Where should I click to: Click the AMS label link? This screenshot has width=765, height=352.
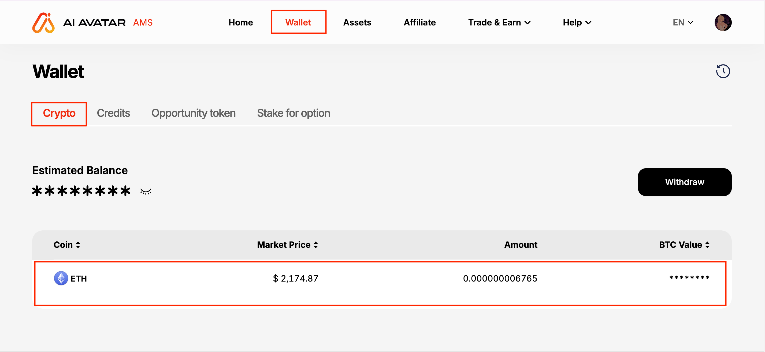143,23
